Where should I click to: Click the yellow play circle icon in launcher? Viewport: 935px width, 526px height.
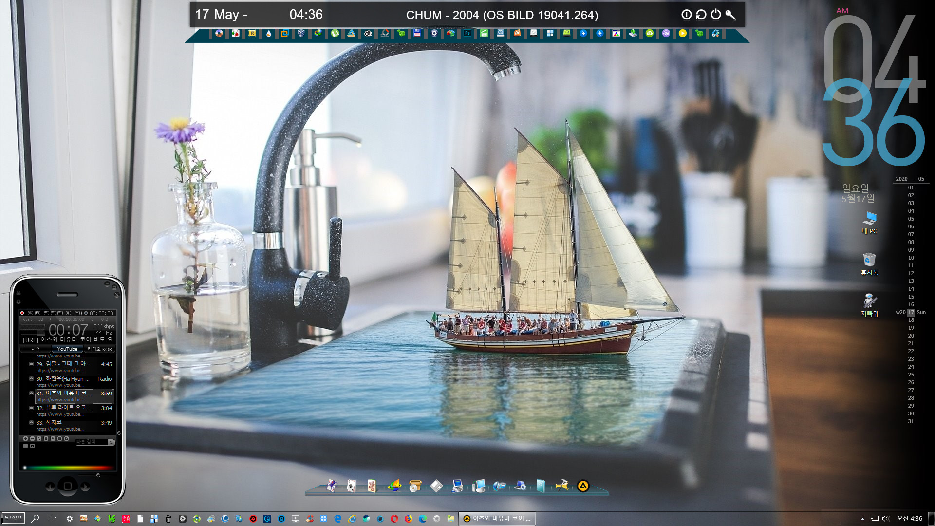tap(683, 33)
